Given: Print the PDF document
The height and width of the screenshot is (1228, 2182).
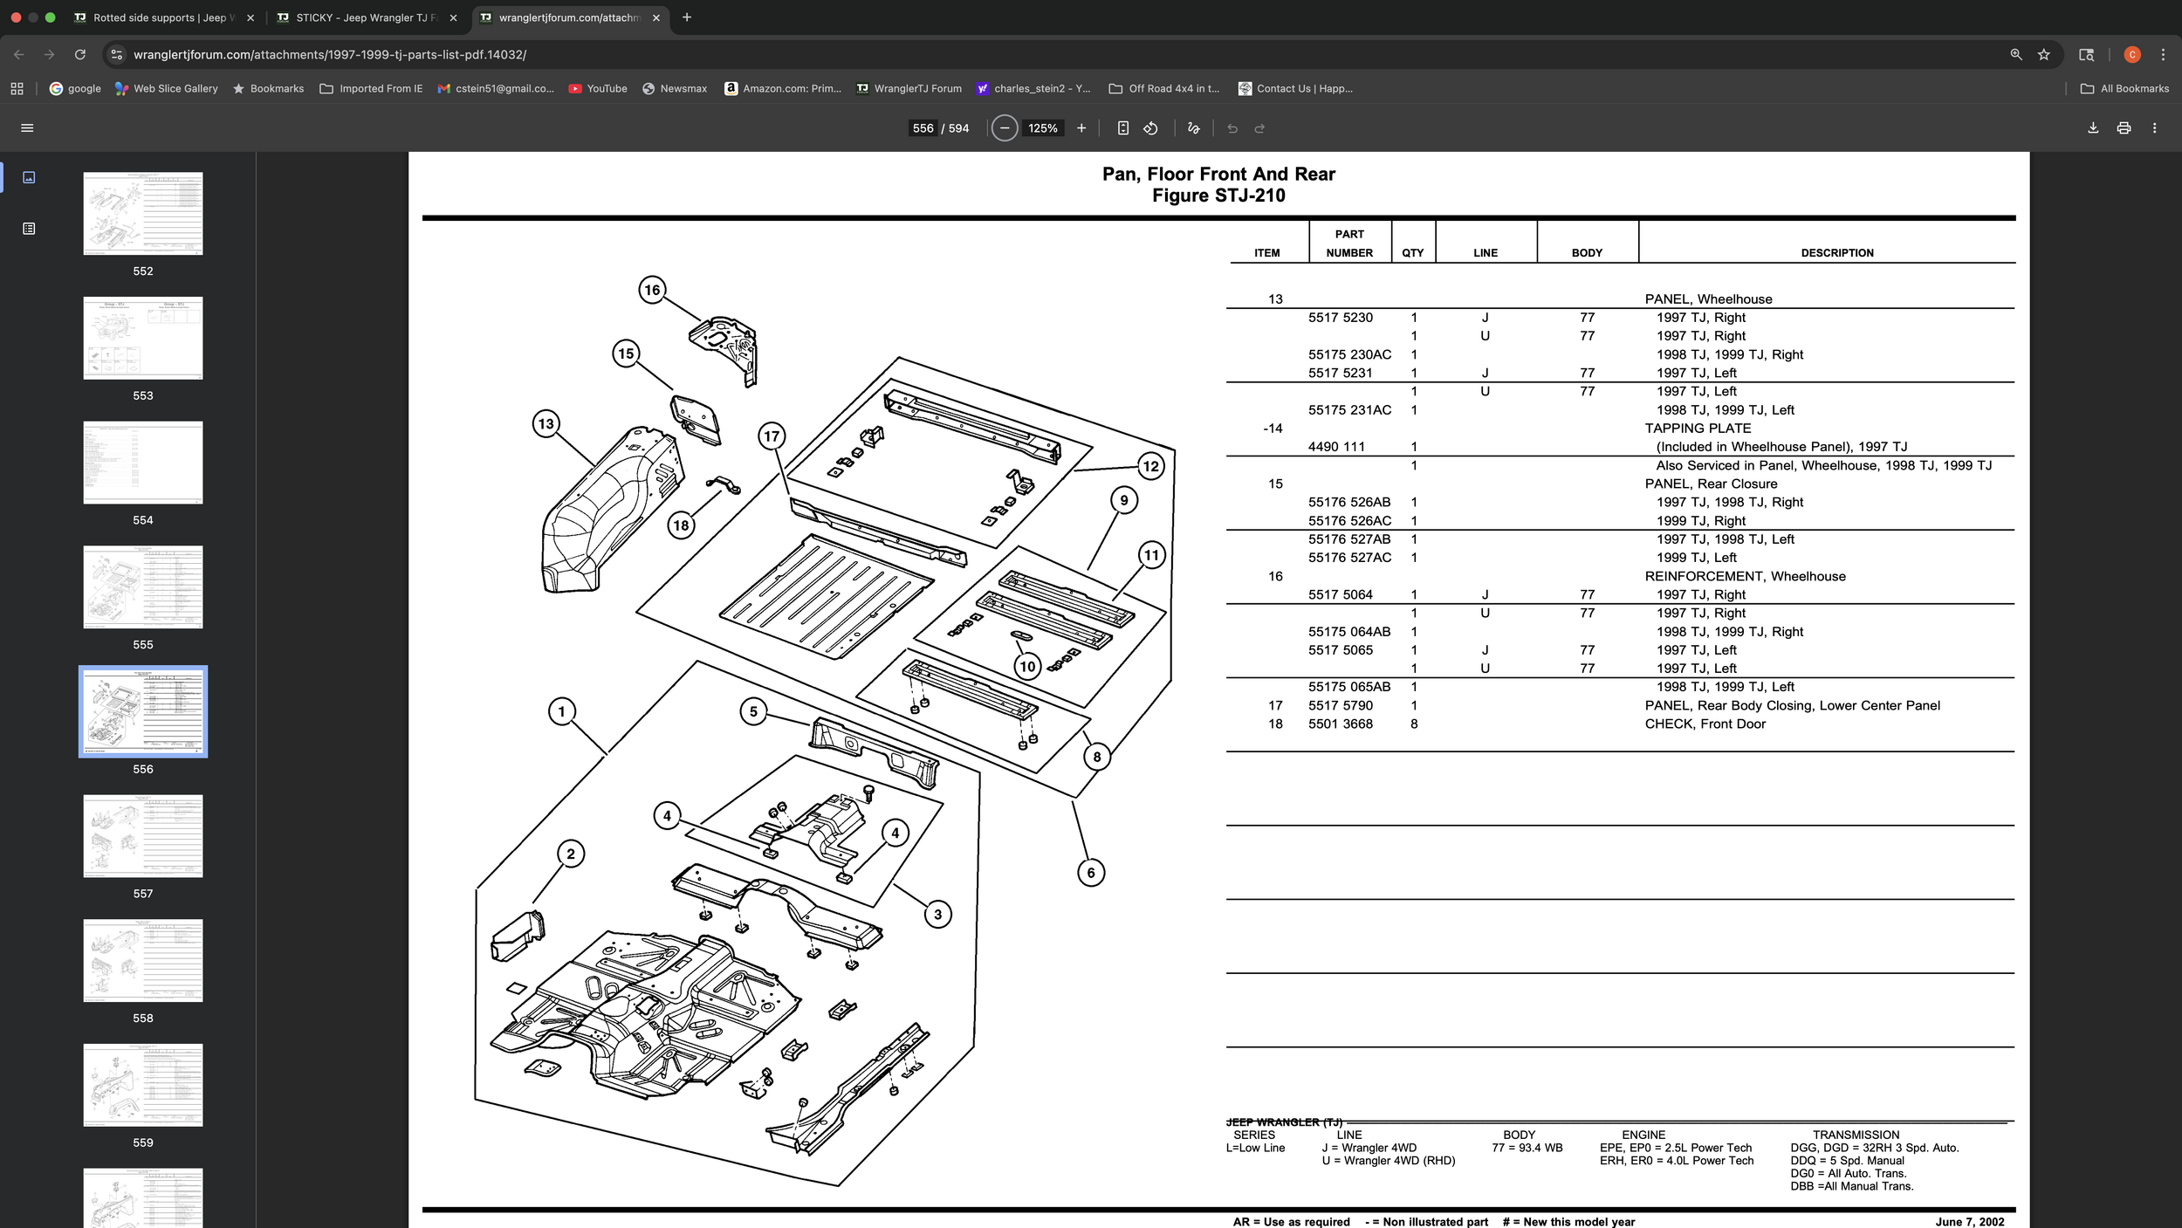Looking at the screenshot, I should pos(2124,128).
